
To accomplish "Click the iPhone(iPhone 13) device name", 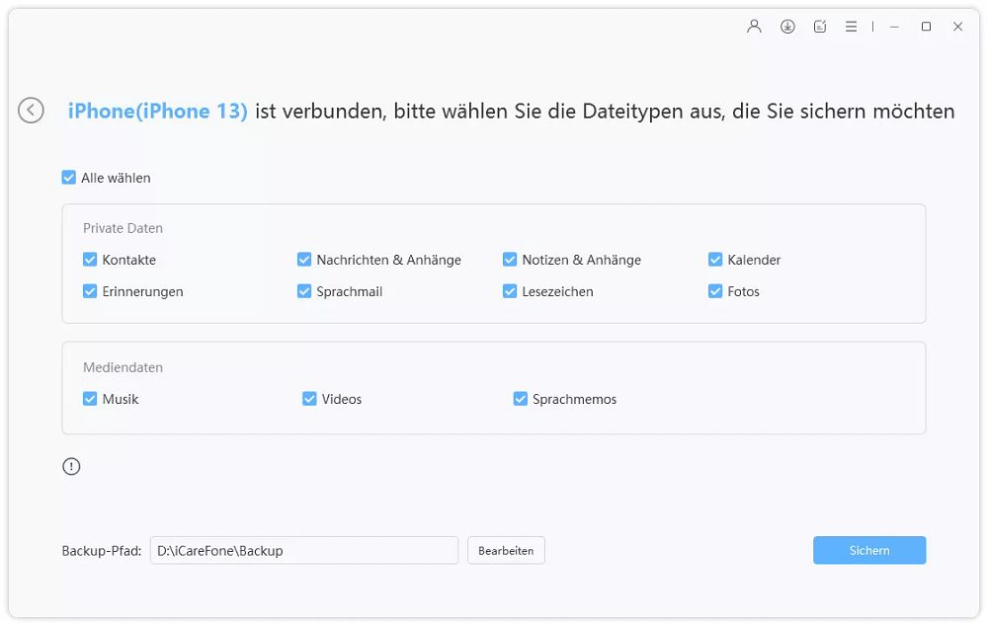I will point(157,111).
